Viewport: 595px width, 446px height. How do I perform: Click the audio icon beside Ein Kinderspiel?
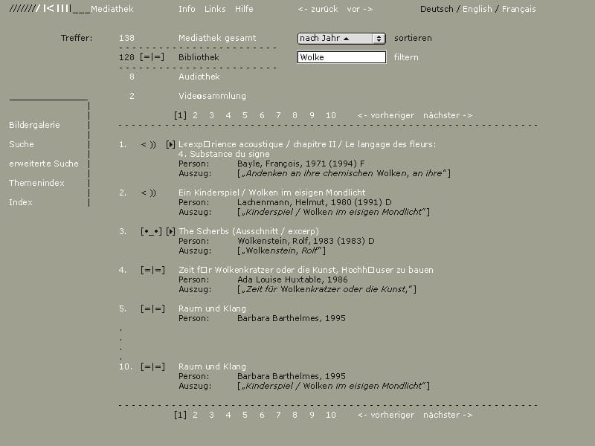(148, 193)
